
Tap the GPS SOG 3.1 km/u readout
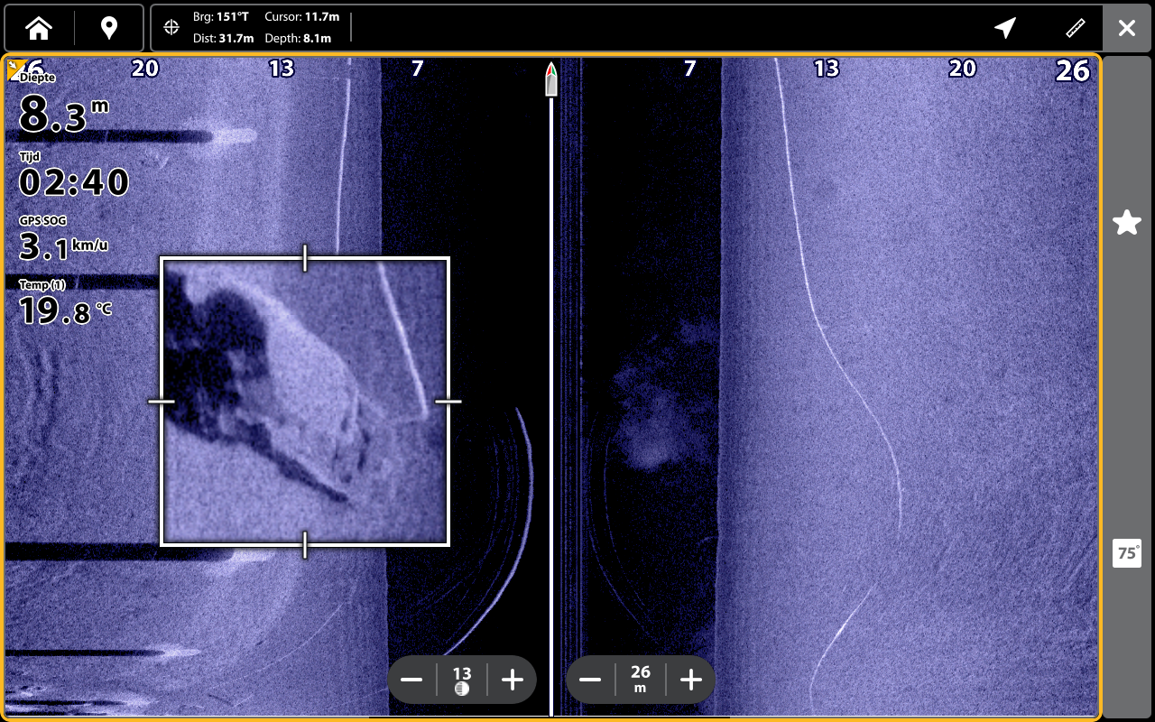click(63, 238)
